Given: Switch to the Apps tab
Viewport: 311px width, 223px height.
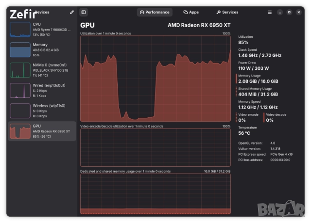Looking at the screenshot, I should click(191, 12).
